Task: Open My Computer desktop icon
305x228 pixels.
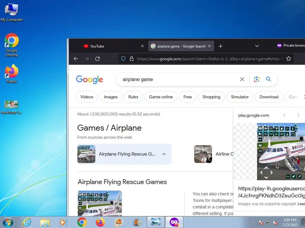Action: pos(12,12)
